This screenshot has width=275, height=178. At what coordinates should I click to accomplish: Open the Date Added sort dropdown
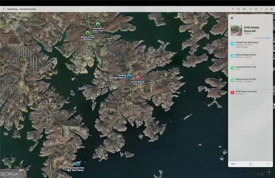[x=266, y=38]
